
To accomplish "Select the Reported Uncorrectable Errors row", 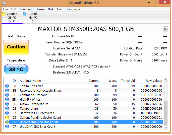I will point(84,90).
